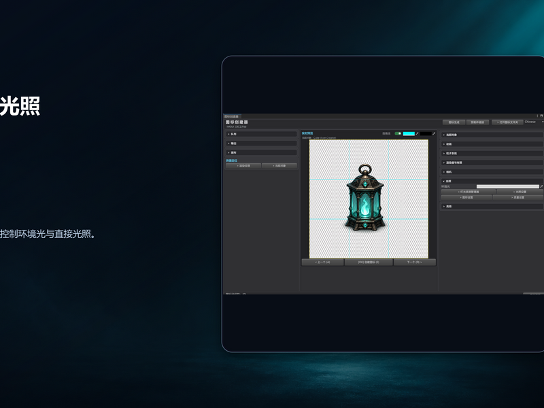
Task: Open the Chinese language dropdown
Action: (x=534, y=122)
